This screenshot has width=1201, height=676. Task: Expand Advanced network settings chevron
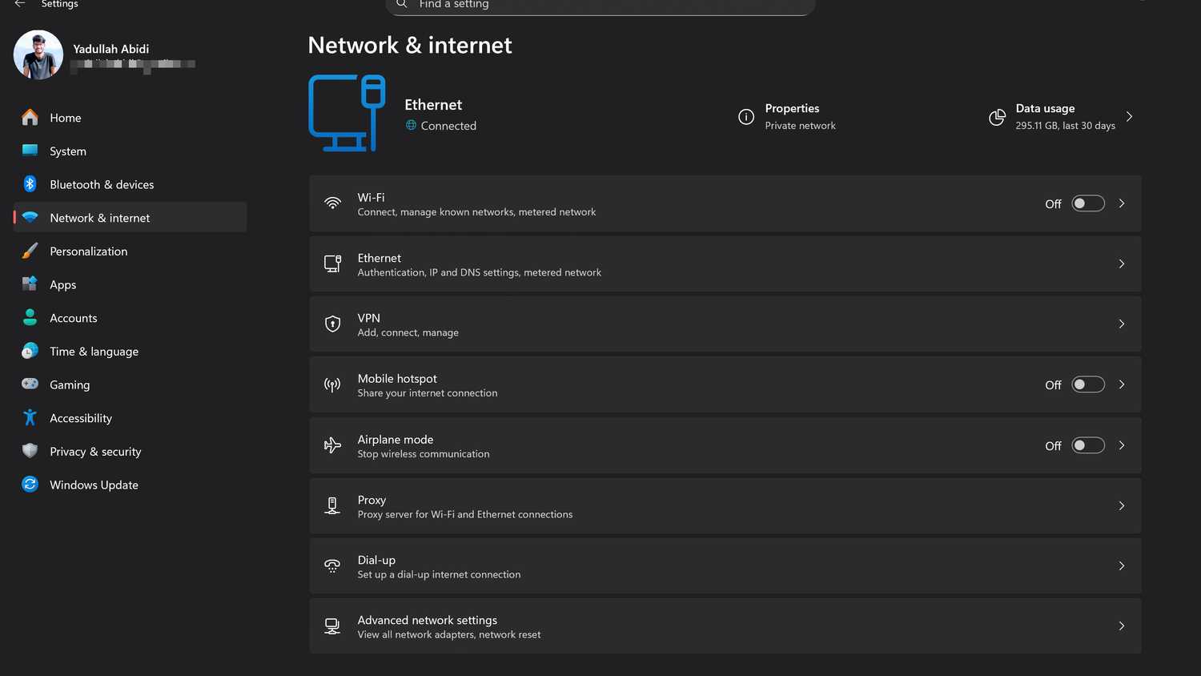point(1121,626)
